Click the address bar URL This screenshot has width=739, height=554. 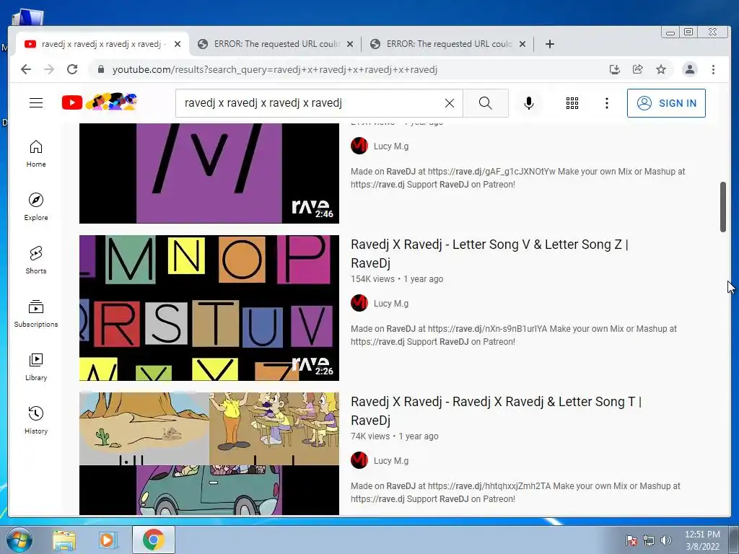(x=275, y=70)
